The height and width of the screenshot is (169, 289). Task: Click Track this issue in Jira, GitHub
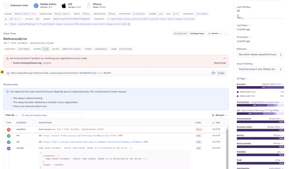(260, 69)
